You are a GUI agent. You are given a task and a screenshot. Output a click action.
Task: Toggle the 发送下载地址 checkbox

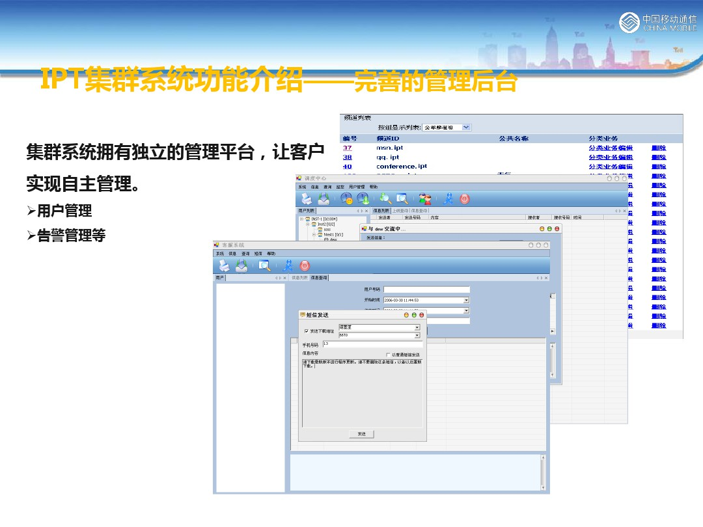point(307,331)
